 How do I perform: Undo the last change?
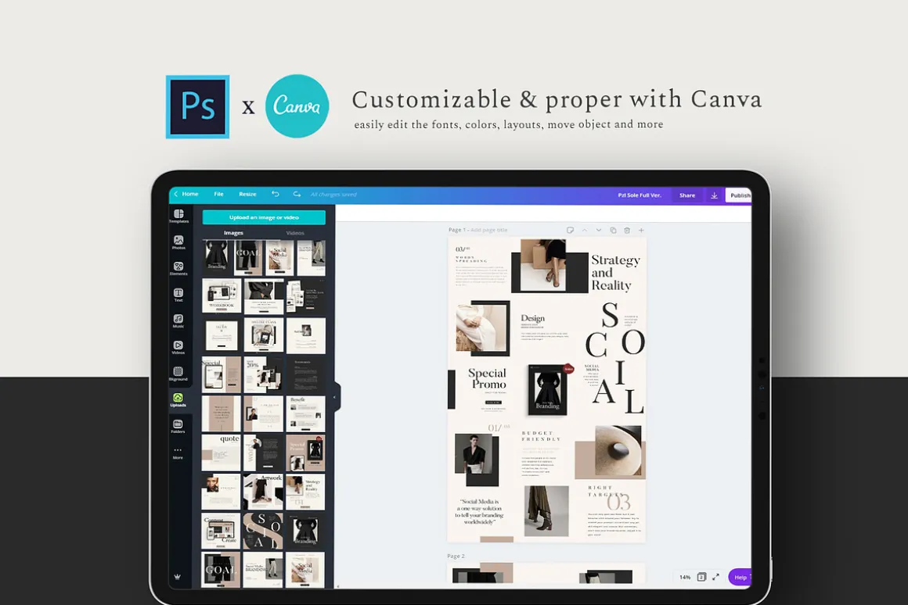pos(275,195)
